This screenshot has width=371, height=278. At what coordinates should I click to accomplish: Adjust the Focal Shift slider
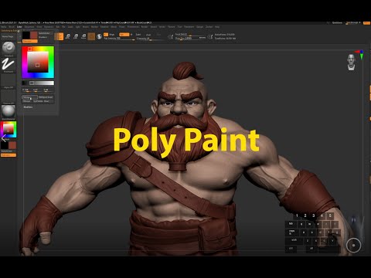coord(190,35)
